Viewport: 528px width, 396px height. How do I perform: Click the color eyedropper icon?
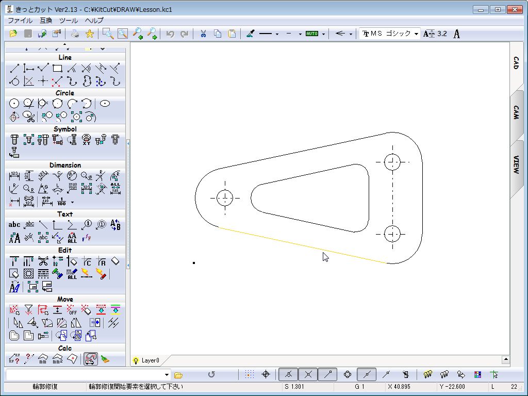tap(250, 34)
